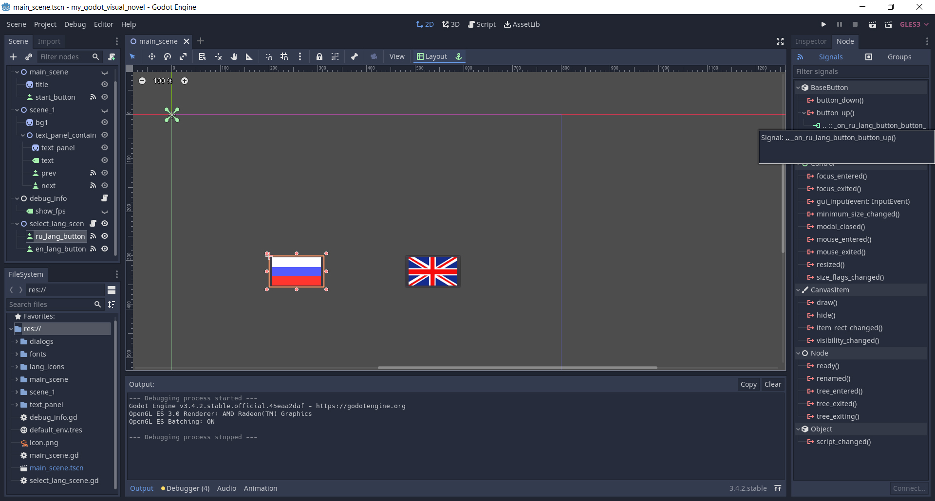This screenshot has width=935, height=501.
Task: Activate the Select Mode tool
Action: (x=132, y=56)
